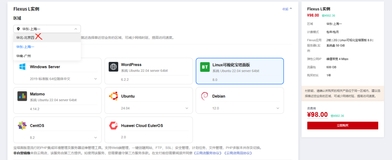This screenshot has width=392, height=160.
Task: Select the WordPress image card
Action: 149,71
